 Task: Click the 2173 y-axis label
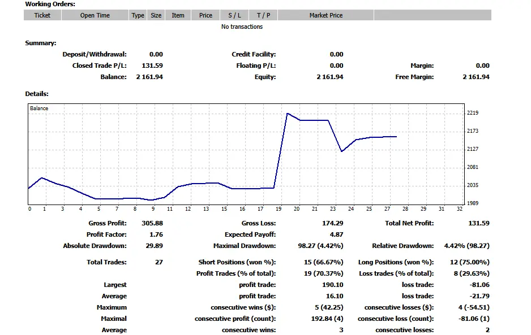click(x=473, y=131)
